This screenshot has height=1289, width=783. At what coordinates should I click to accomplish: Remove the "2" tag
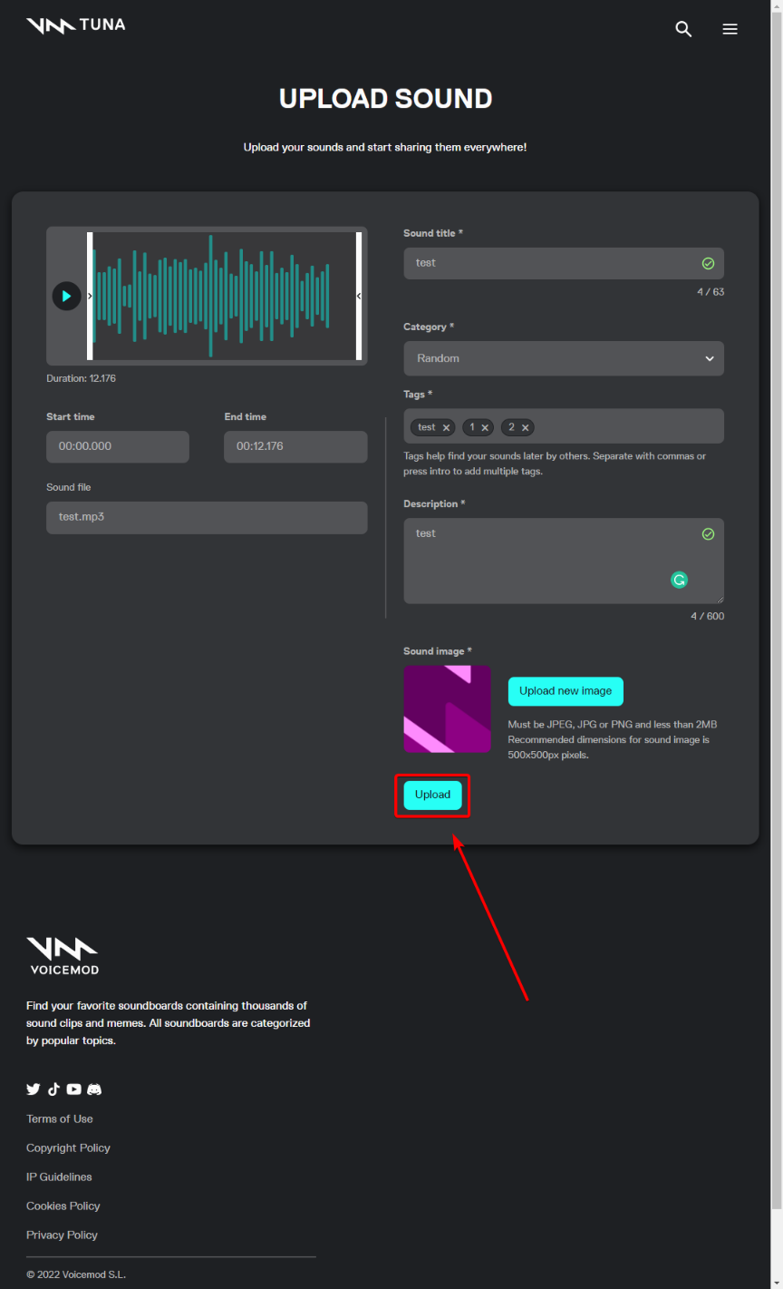point(524,427)
